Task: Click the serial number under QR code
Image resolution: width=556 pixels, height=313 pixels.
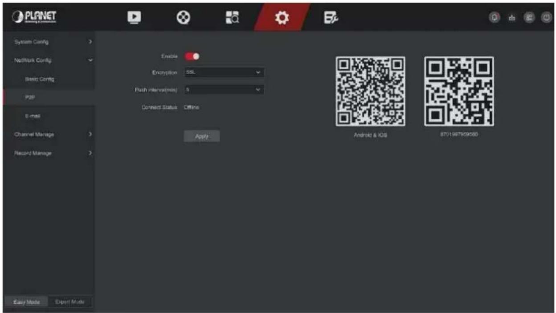Action: 459,135
